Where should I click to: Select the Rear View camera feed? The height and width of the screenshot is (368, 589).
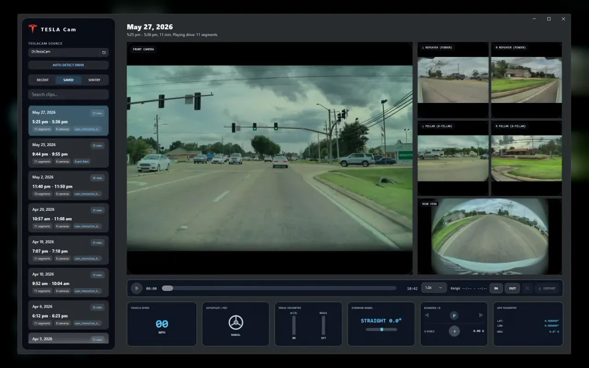[490, 236]
